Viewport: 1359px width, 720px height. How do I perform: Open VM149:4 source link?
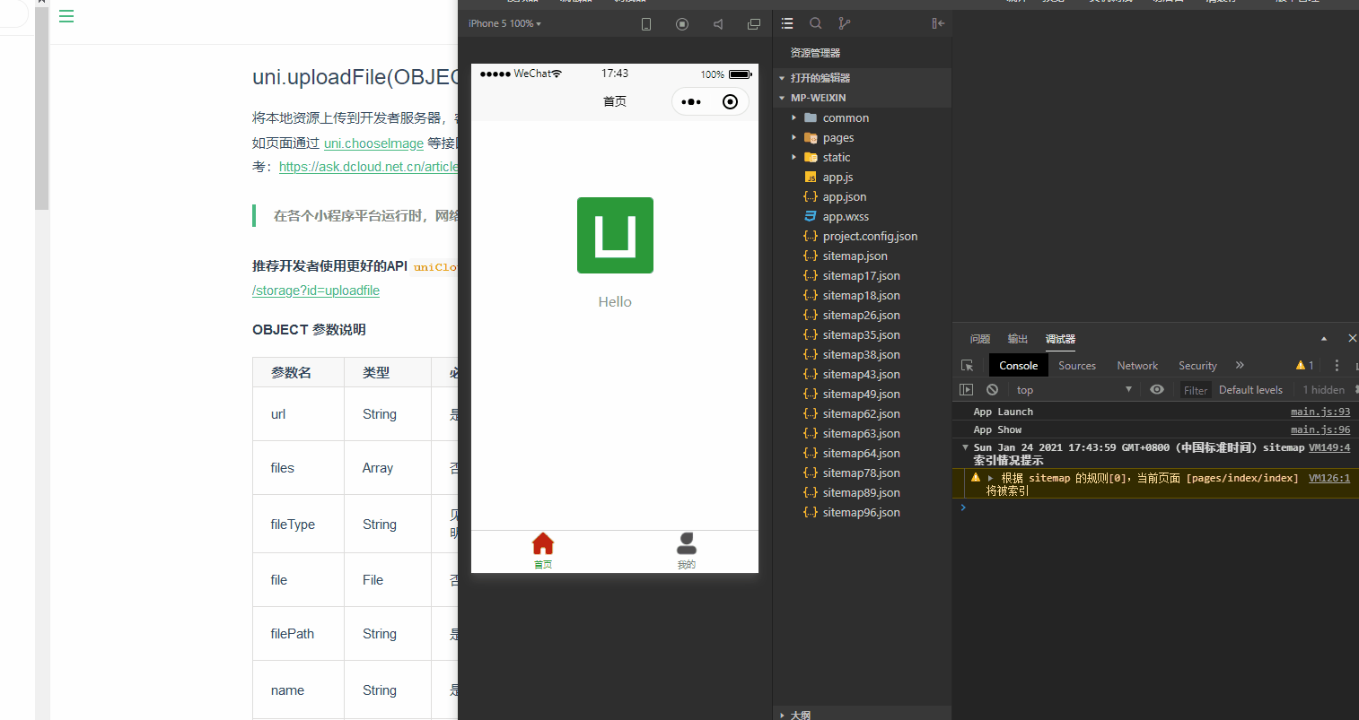(x=1329, y=447)
